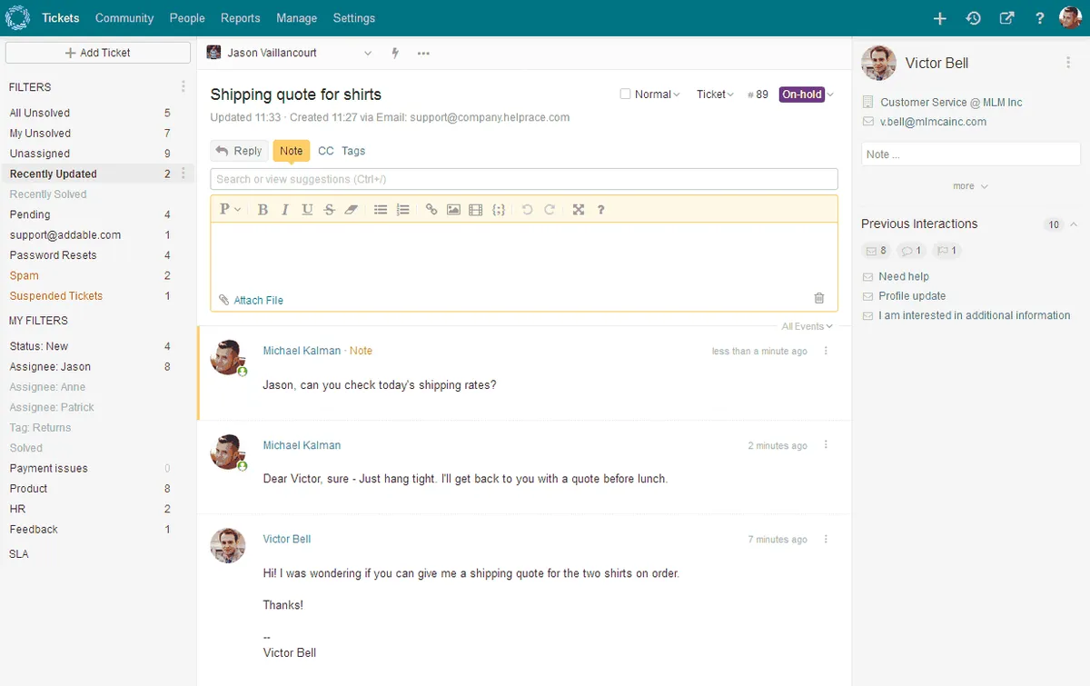The height and width of the screenshot is (686, 1090).
Task: Open the Need help interaction
Action: coord(904,276)
